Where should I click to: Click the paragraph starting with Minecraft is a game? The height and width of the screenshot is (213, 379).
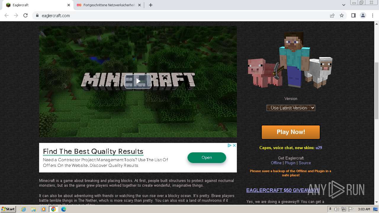click(x=136, y=183)
